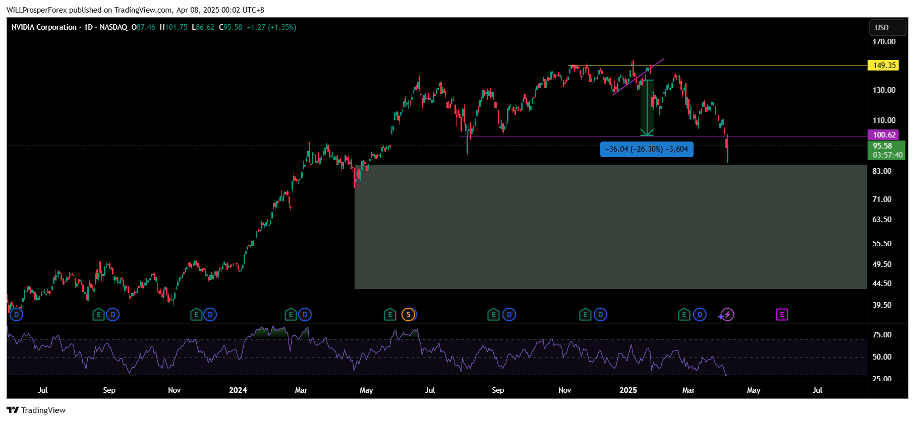Open the May 2024 earnings marker
The width and height of the screenshot is (915, 421).
(x=390, y=315)
